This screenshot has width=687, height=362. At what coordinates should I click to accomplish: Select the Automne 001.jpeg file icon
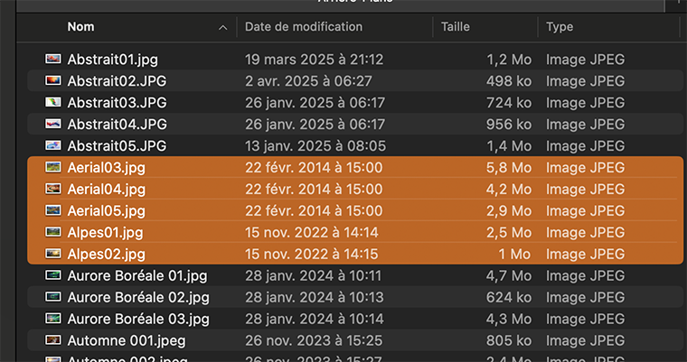[x=53, y=341]
